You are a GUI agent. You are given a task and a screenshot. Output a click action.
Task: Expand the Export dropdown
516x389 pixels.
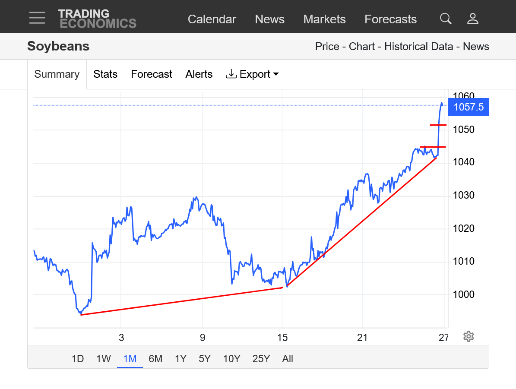click(252, 74)
